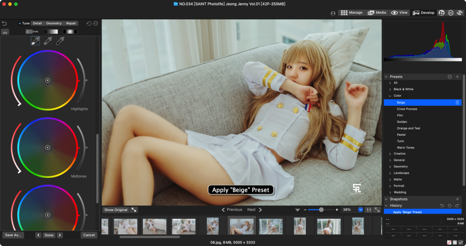Select Apply 'Beige' Preset history entry

tap(423, 212)
